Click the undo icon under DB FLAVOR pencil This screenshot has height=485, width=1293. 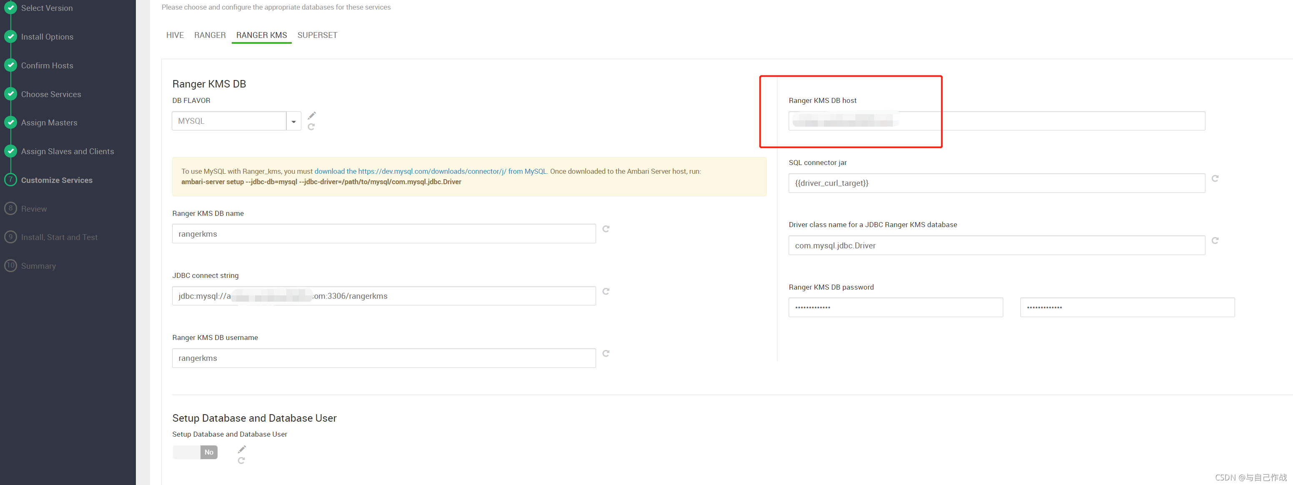[311, 127]
